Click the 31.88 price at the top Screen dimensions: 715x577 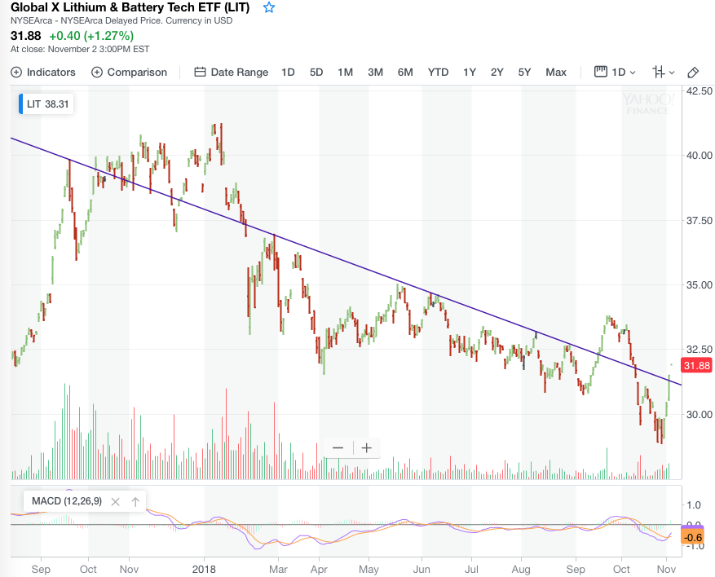pos(25,36)
